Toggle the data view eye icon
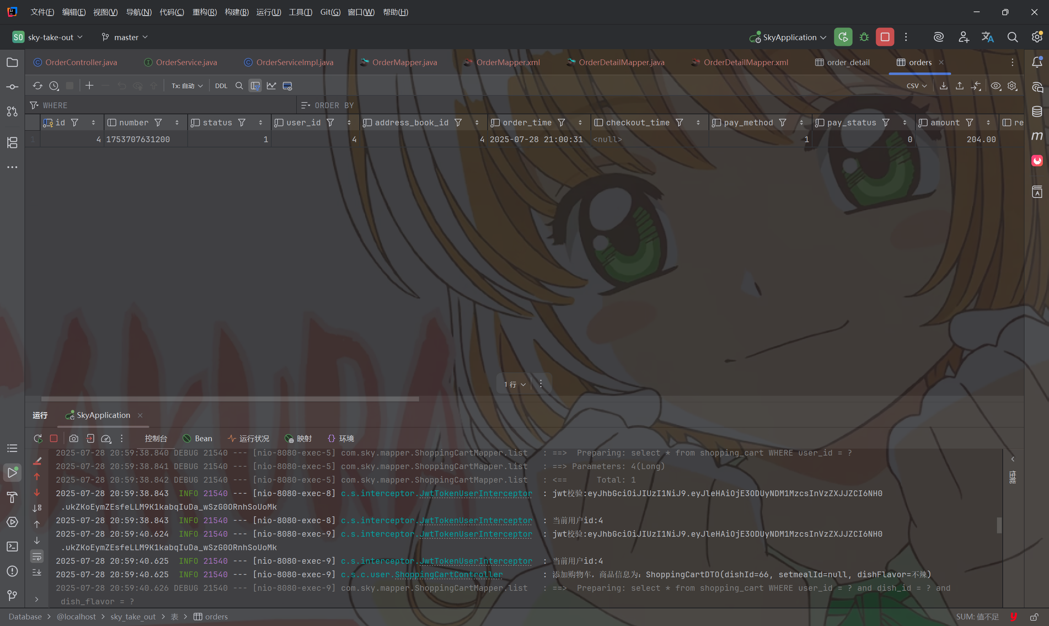Screen dimensions: 1049x626 pos(995,86)
